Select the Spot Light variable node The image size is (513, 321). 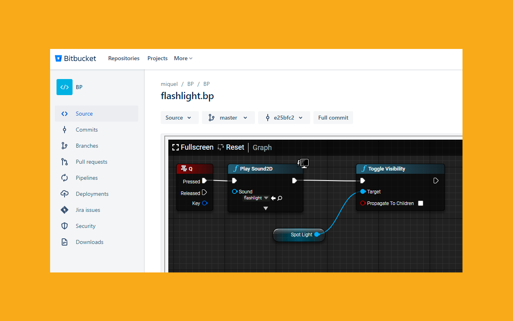(x=299, y=235)
